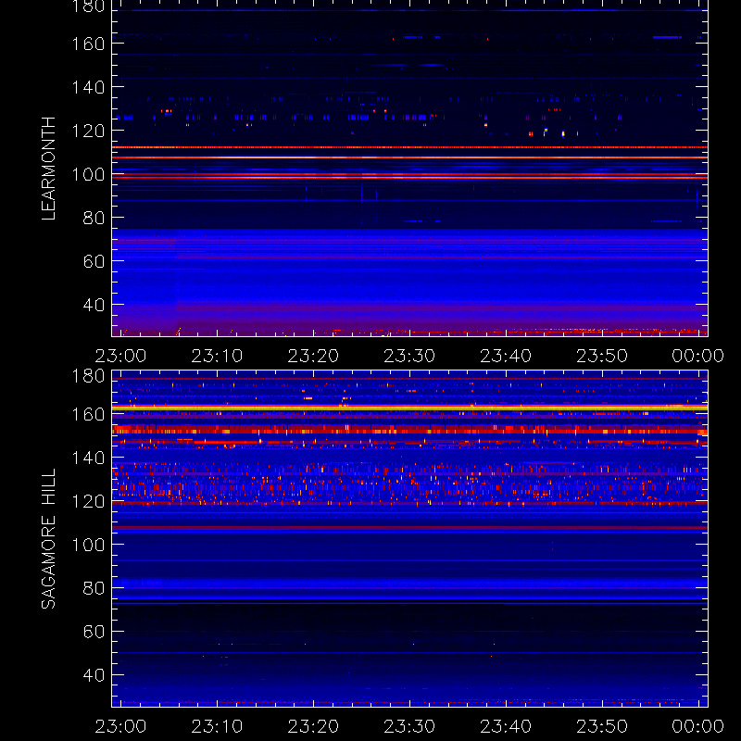Click 23:50 time label under Learmonth plot

[602, 356]
